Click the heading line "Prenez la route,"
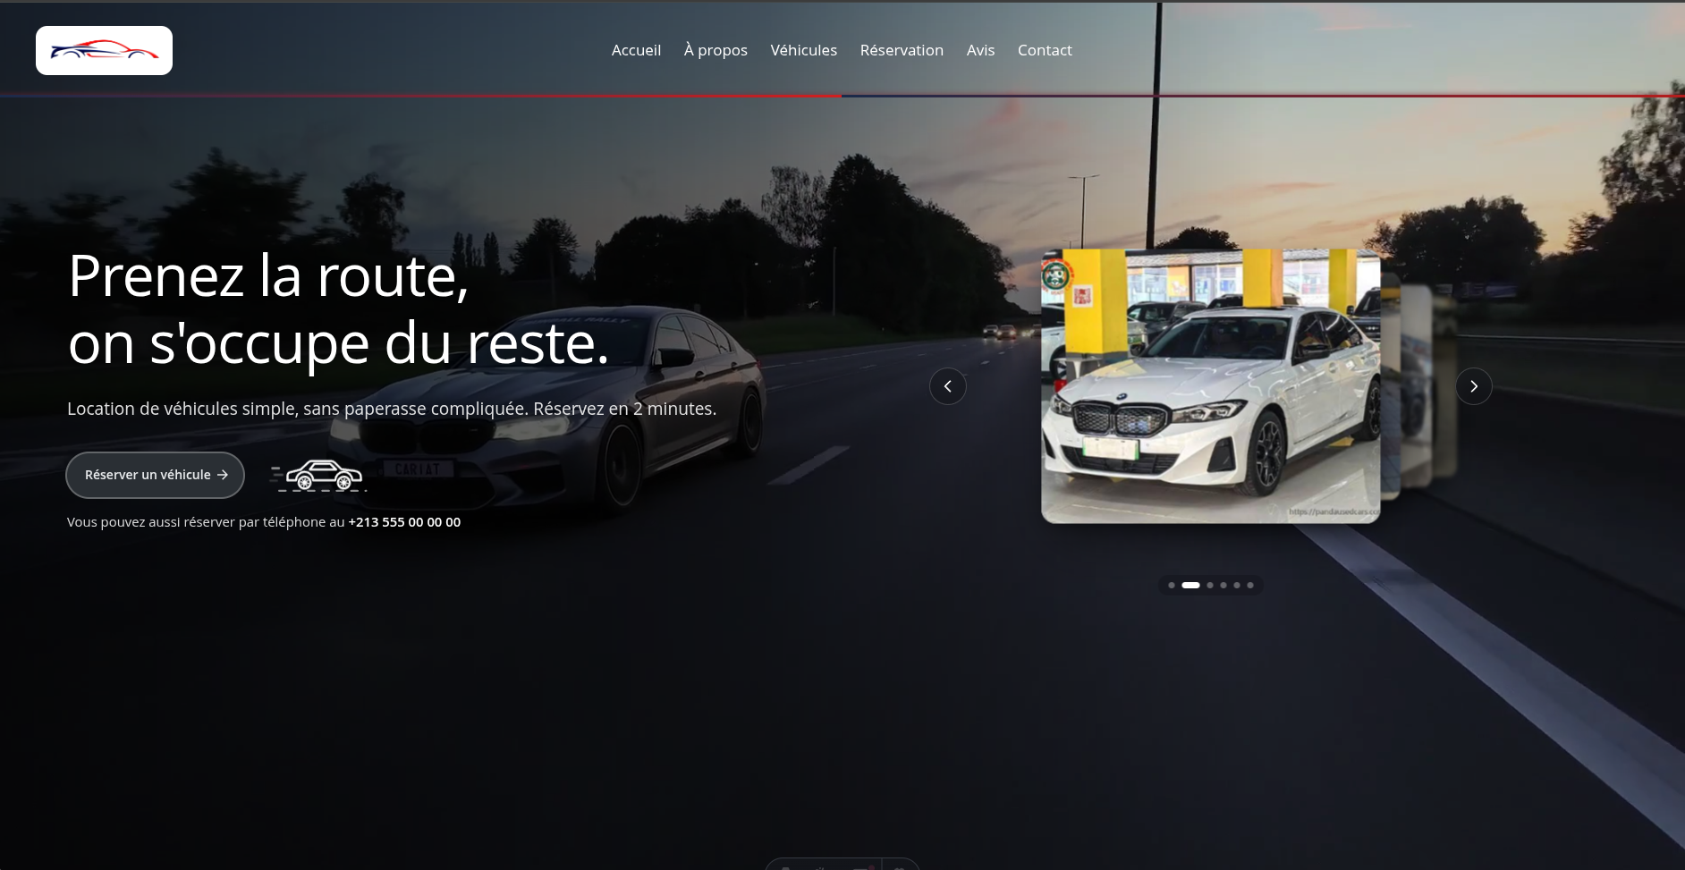Screen dimensions: 1685x870 tap(268, 275)
